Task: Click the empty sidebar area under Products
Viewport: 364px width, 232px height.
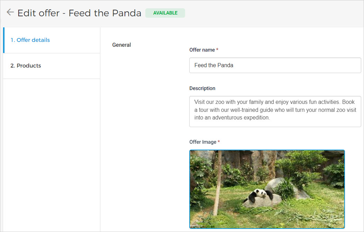Action: 52,155
